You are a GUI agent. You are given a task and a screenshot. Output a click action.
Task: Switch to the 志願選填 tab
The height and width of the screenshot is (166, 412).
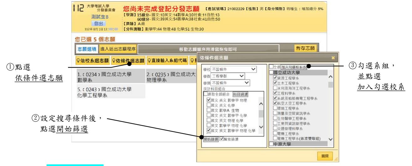click(86, 49)
